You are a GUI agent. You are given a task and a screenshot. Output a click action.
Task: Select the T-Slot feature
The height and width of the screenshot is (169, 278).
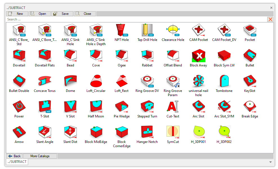(45, 107)
